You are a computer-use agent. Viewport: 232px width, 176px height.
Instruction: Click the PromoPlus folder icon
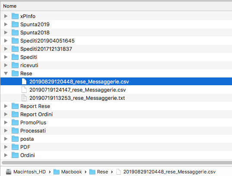point(15,122)
